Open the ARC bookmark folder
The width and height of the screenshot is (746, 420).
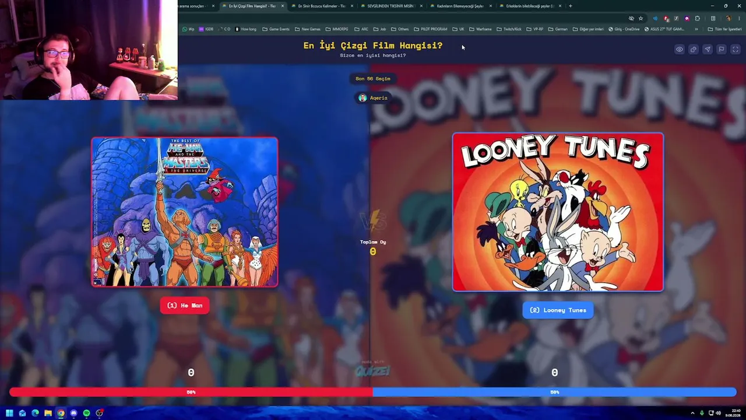click(x=361, y=29)
